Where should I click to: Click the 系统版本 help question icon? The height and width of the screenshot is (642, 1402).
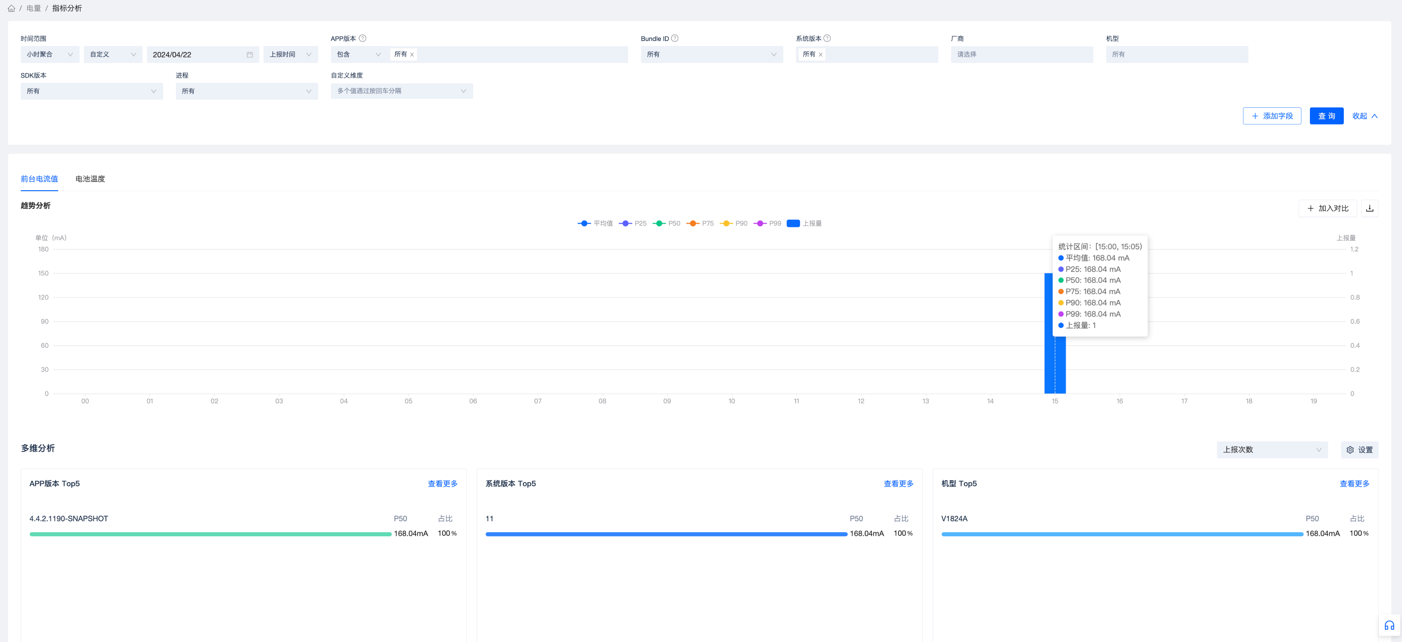[827, 38]
